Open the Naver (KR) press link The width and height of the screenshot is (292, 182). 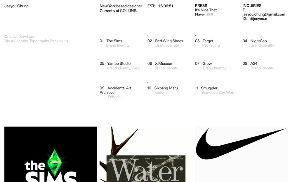pos(204,15)
